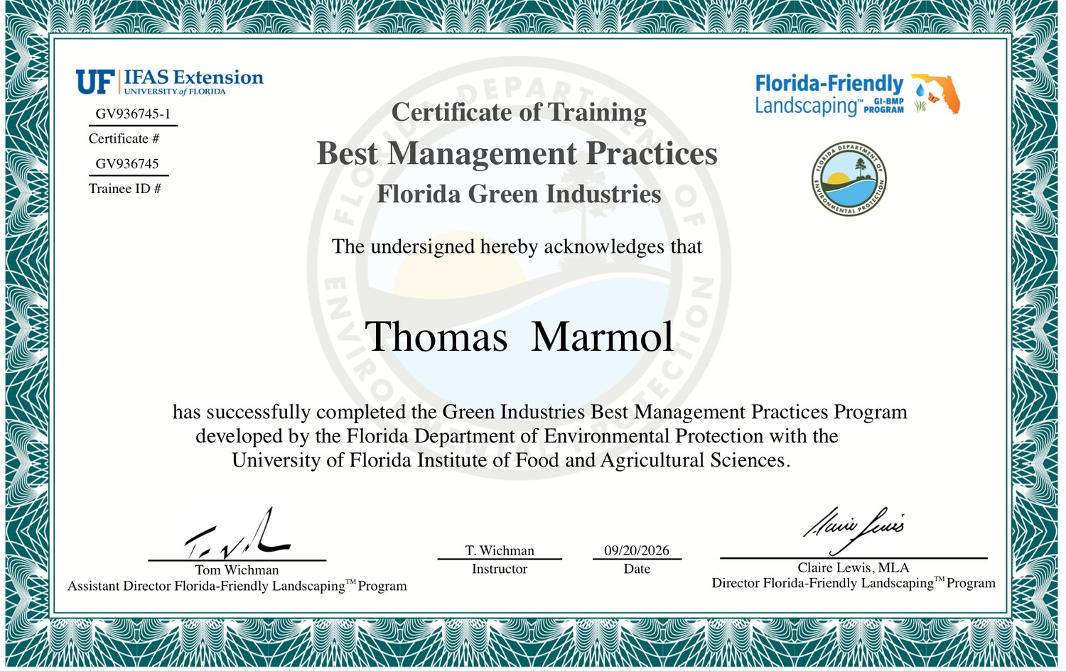Click the 'Assistant Director Florida-Friendly Landscaping Program' title
The width and height of the screenshot is (1066, 671).
(237, 586)
